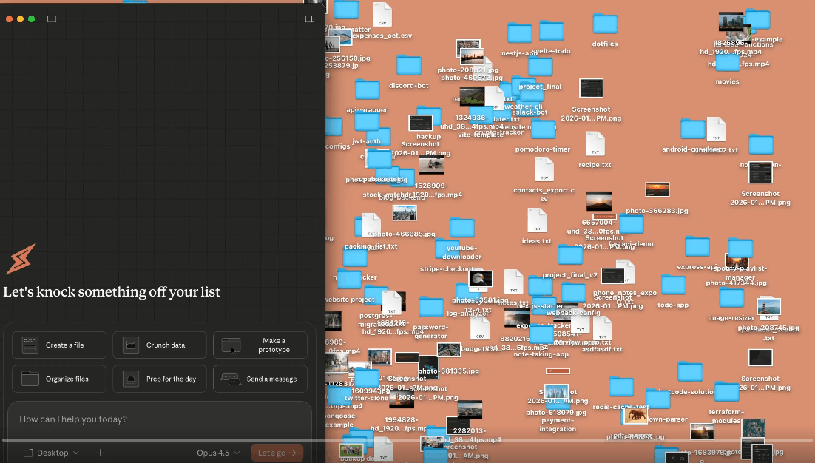This screenshot has height=463, width=815.
Task: Click the Send a message icon
Action: 230,379
